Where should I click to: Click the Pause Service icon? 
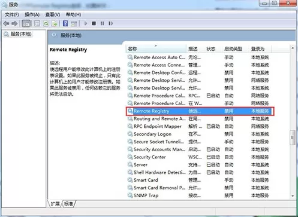click(103, 23)
